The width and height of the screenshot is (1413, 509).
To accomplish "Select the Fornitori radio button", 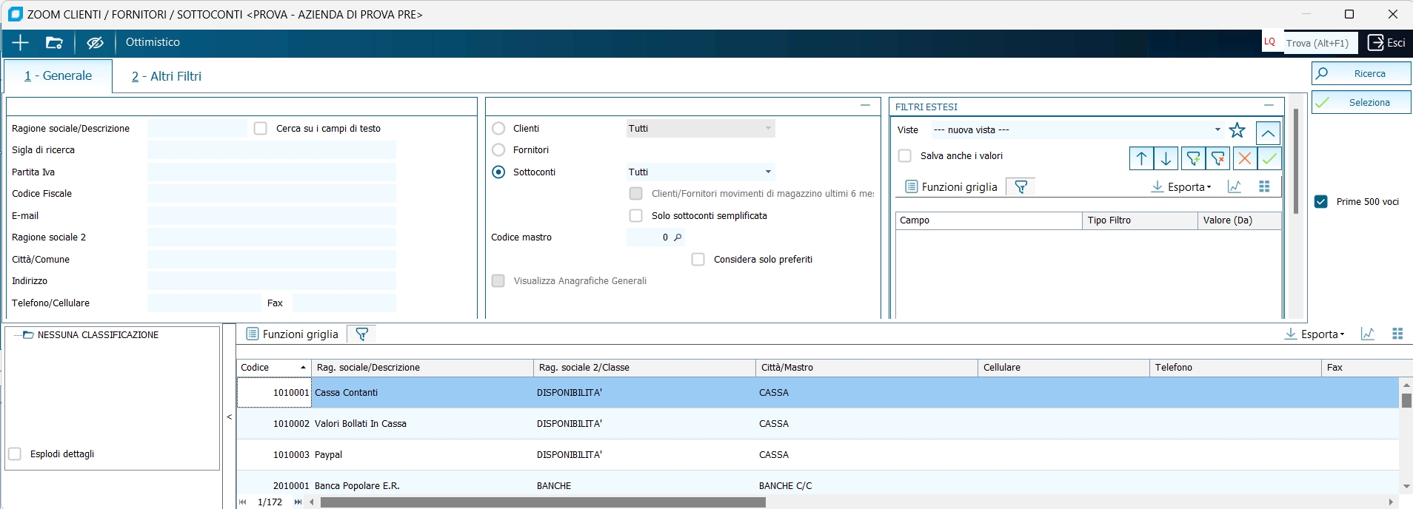I will click(499, 150).
